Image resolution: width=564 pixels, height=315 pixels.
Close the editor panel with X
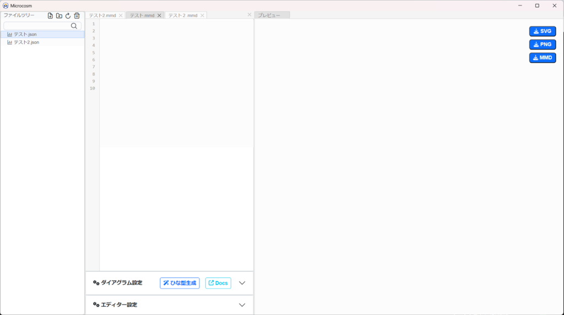pos(250,15)
